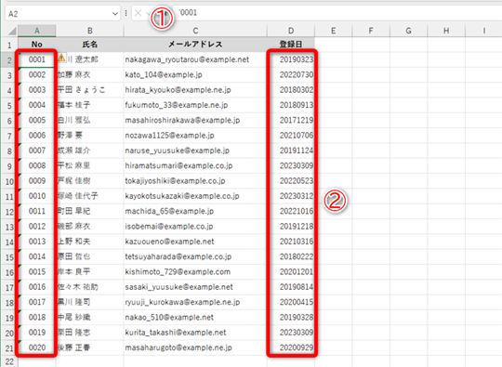Click the "No" header cell
Viewport: 502px width, 367px height.
point(37,45)
